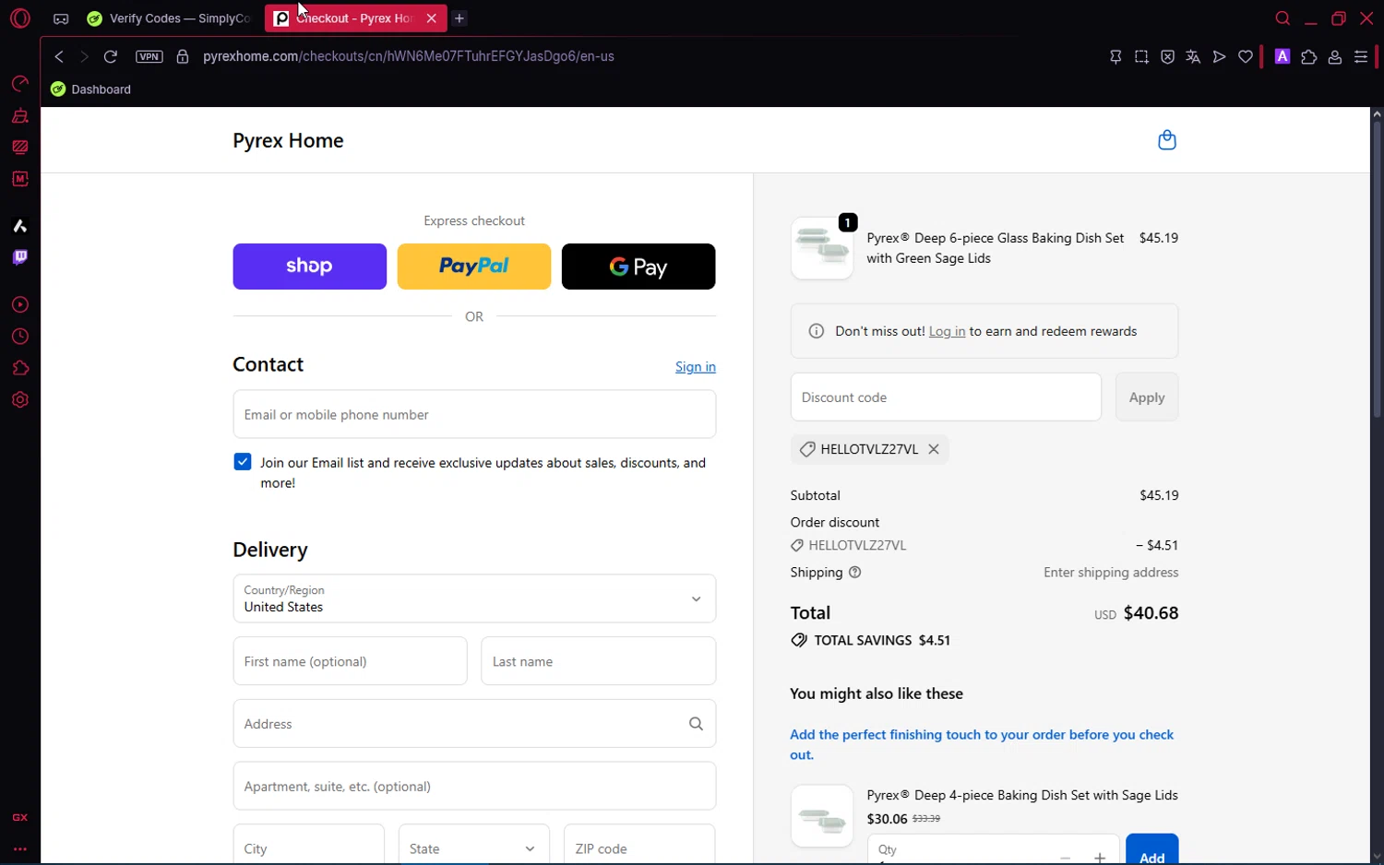The width and height of the screenshot is (1384, 865).
Task: Search open tabs with magnifier icon
Action: 1283,18
